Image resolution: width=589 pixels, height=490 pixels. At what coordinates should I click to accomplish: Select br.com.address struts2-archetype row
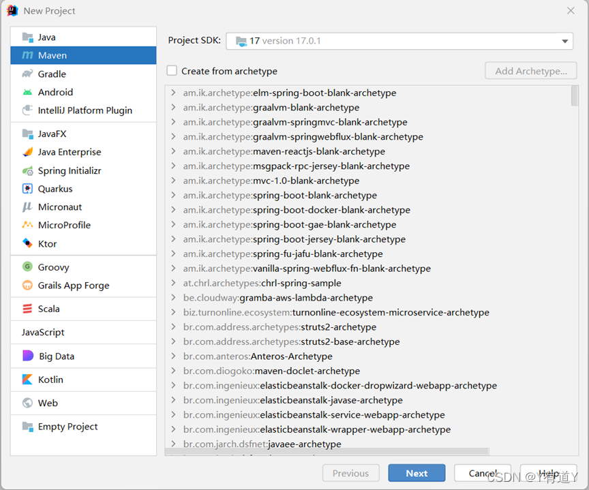click(x=368, y=327)
